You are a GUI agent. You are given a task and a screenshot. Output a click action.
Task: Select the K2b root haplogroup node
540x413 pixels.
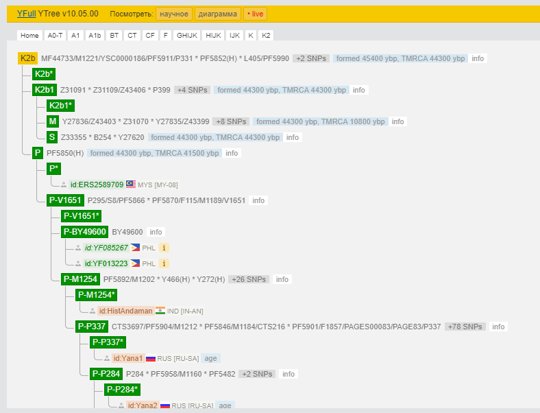click(27, 58)
